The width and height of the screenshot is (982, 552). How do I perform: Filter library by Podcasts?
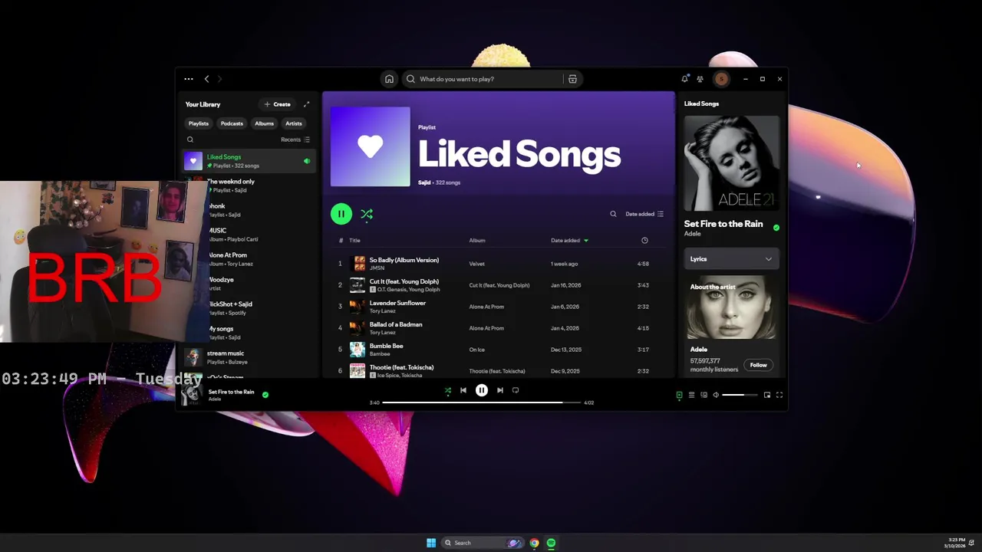click(x=232, y=123)
